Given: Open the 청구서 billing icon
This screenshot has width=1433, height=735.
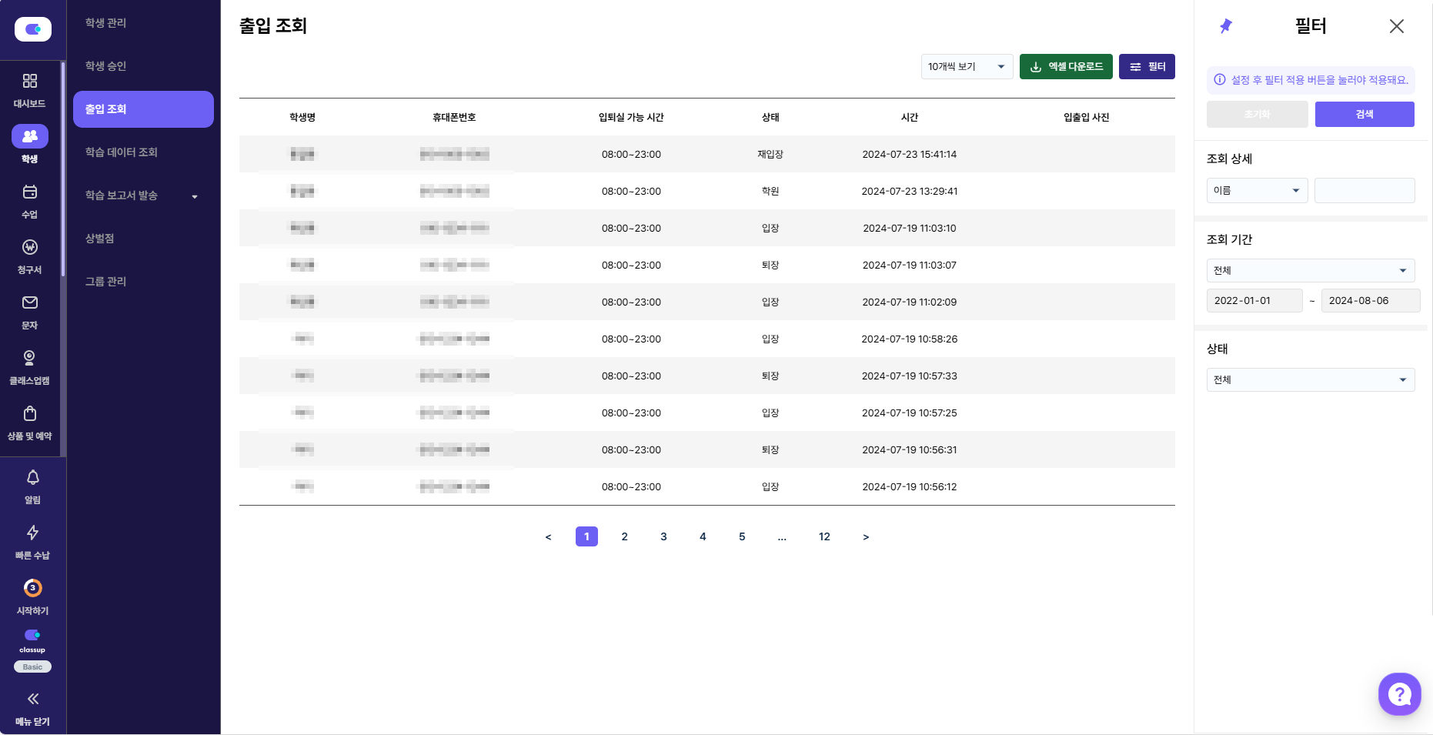Looking at the screenshot, I should tap(30, 248).
